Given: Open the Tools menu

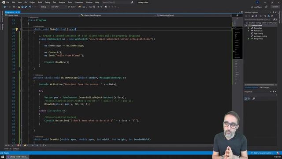Looking at the screenshot, I should click(70, 2).
